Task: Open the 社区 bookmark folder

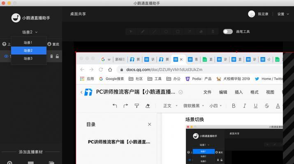Action: click(136, 79)
